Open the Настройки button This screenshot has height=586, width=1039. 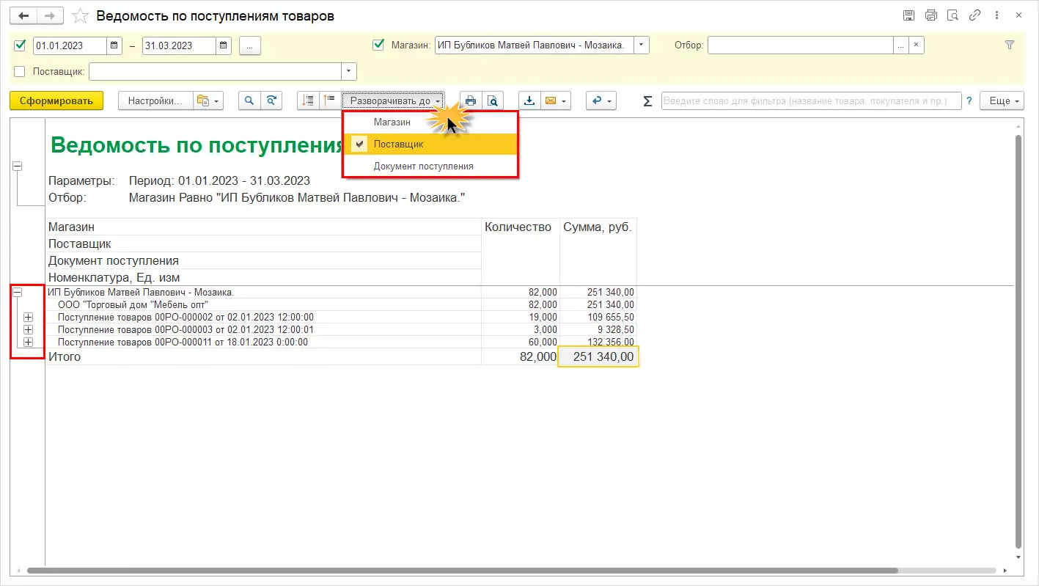click(x=155, y=101)
